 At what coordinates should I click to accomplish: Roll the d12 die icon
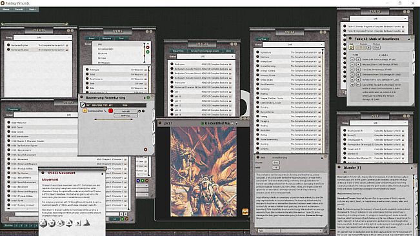[52, 222]
